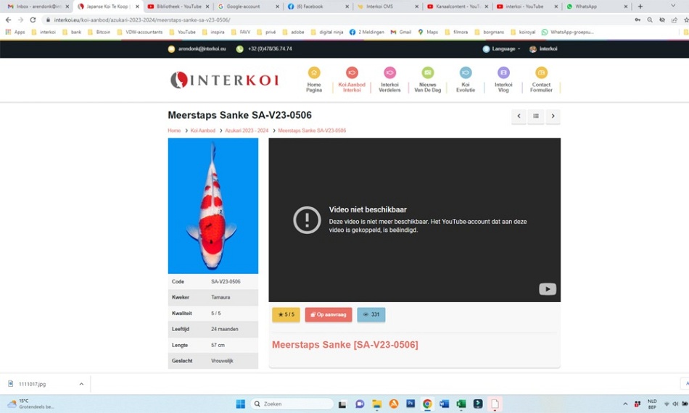This screenshot has width=689, height=413.
Task: Open the interkoi user account link
Action: (543, 49)
